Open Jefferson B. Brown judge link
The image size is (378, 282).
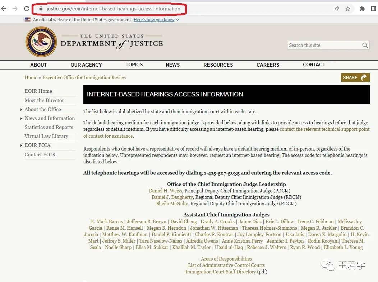click(147, 222)
